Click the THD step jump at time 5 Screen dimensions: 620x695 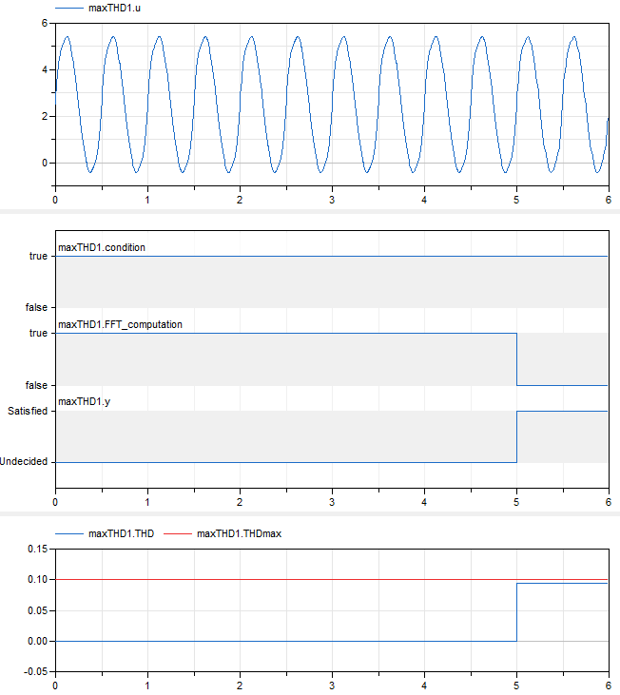(x=516, y=612)
